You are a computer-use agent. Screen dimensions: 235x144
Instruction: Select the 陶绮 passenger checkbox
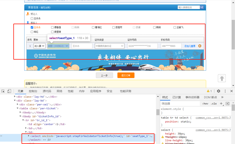point(154,27)
